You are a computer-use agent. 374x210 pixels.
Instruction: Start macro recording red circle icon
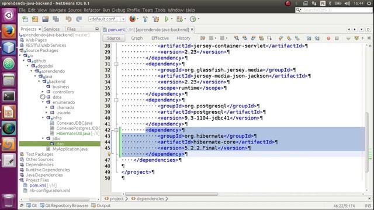click(x=328, y=38)
